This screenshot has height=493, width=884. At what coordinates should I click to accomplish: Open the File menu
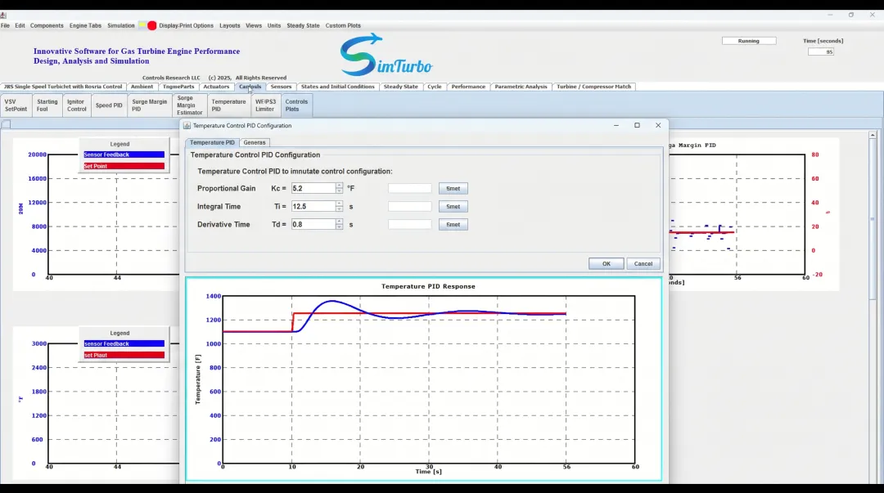[5, 25]
